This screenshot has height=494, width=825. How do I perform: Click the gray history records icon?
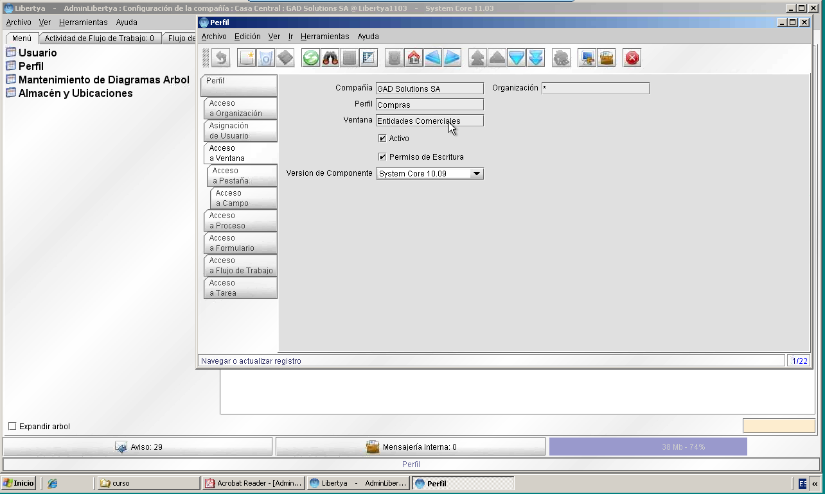pyautogui.click(x=395, y=58)
